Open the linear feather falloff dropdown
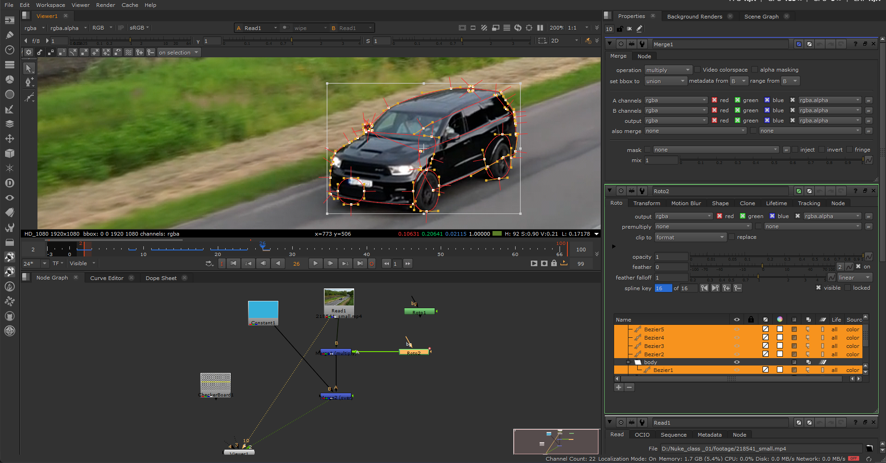This screenshot has height=463, width=886. (x=854, y=277)
